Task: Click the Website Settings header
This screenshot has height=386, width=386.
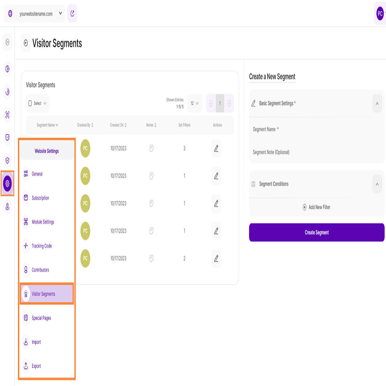Action: (47, 151)
